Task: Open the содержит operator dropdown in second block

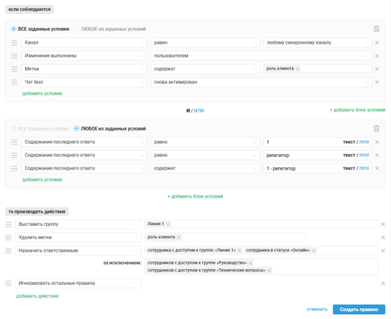Action: (x=205, y=168)
